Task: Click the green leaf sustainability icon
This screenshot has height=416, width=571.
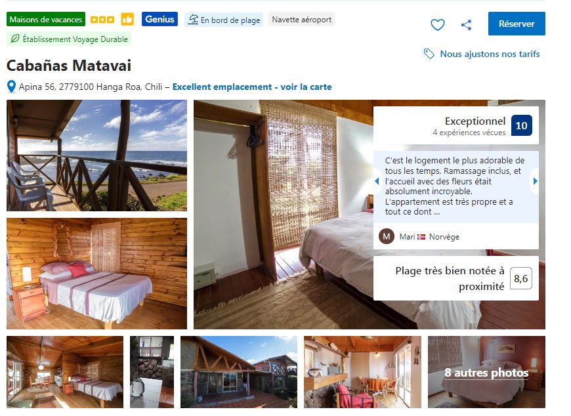Action: click(15, 39)
